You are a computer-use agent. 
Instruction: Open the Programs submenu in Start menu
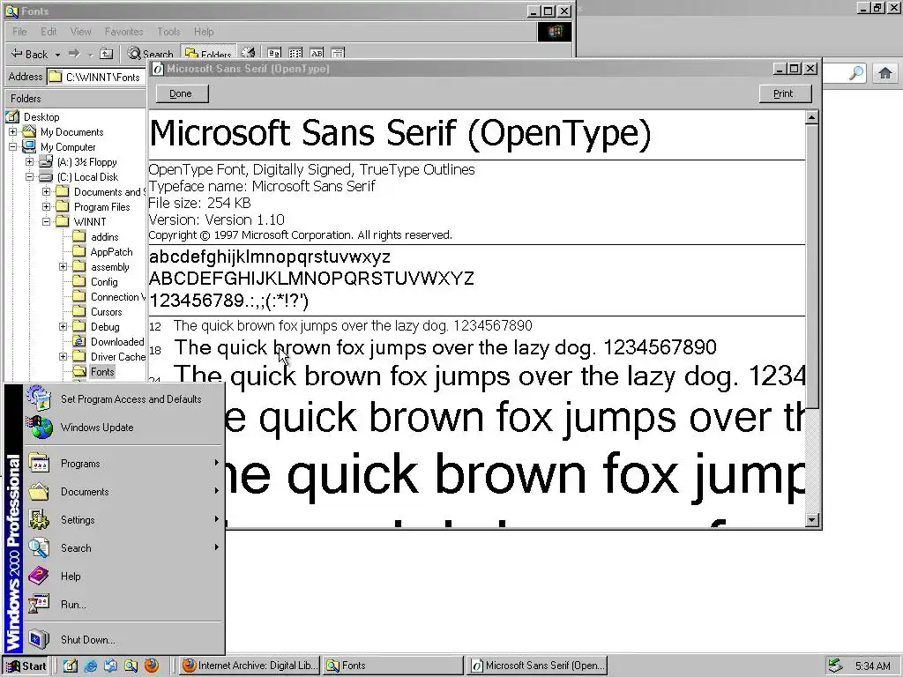123,464
